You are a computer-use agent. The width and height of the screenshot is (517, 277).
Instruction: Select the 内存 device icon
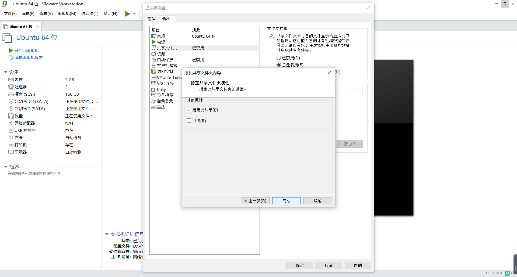pos(11,80)
